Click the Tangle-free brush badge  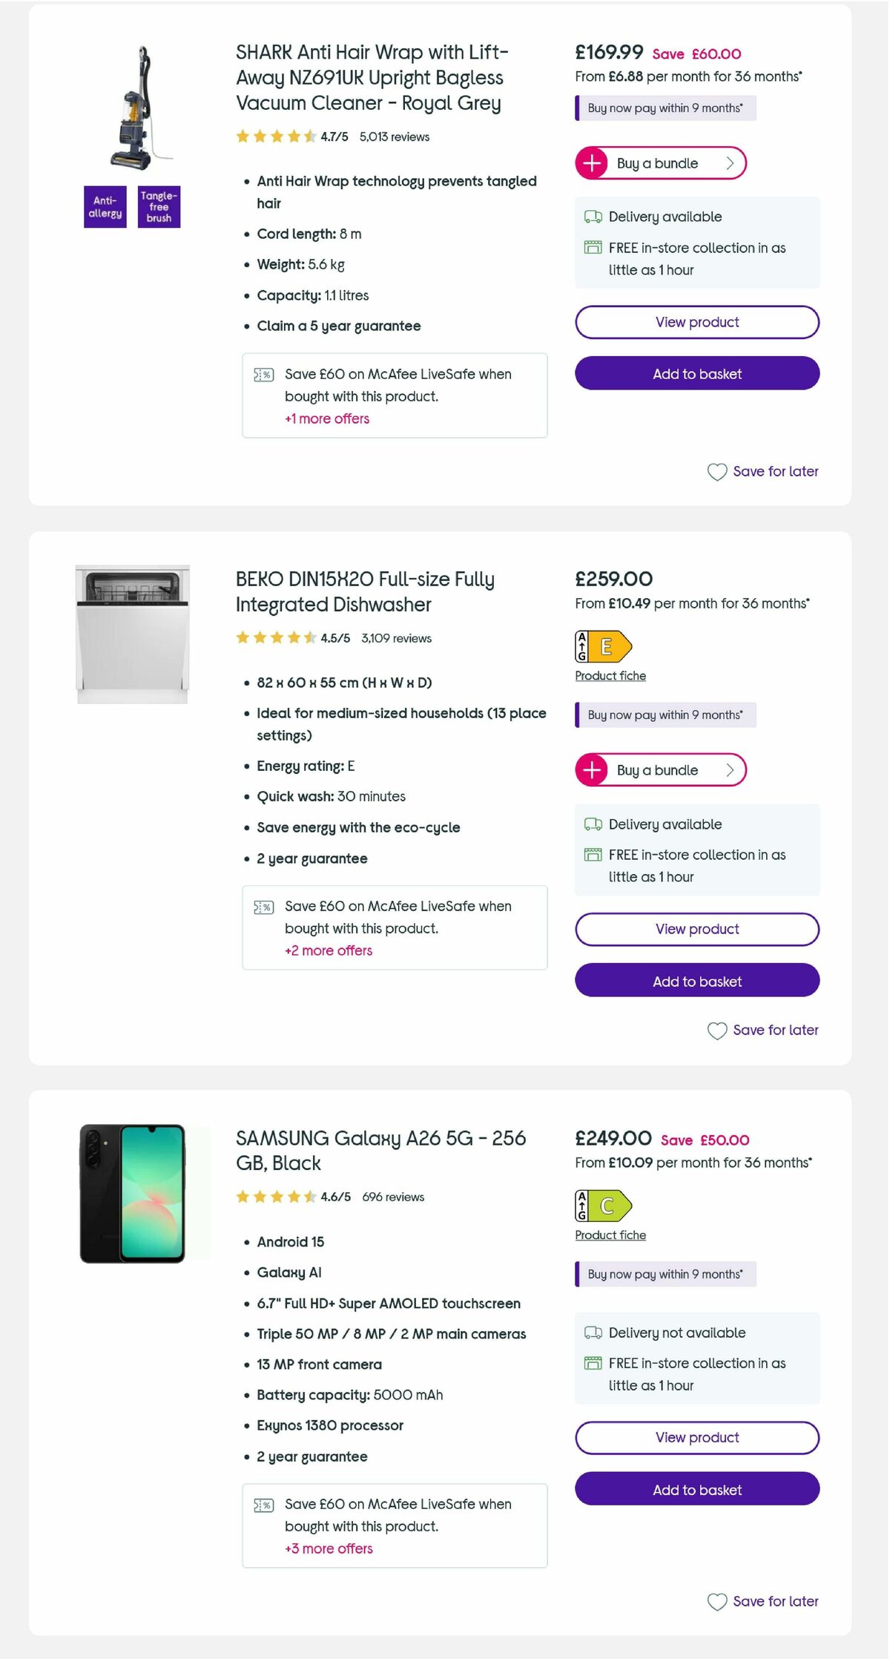[158, 208]
